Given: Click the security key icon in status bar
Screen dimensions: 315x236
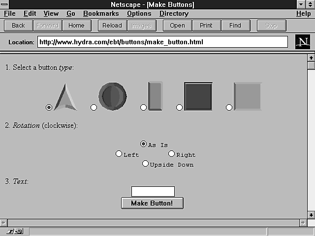Looking at the screenshot, I should pyautogui.click(x=14, y=231).
